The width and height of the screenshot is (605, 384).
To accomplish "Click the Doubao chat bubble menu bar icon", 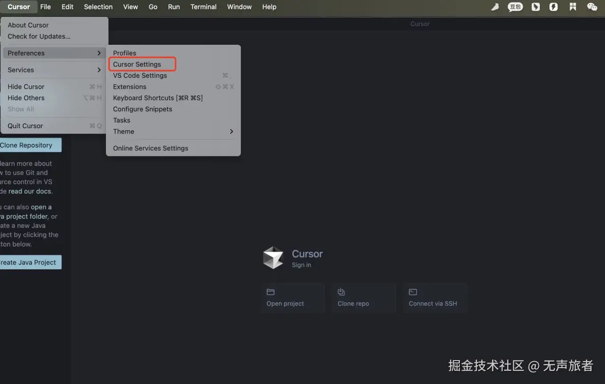I will [515, 7].
